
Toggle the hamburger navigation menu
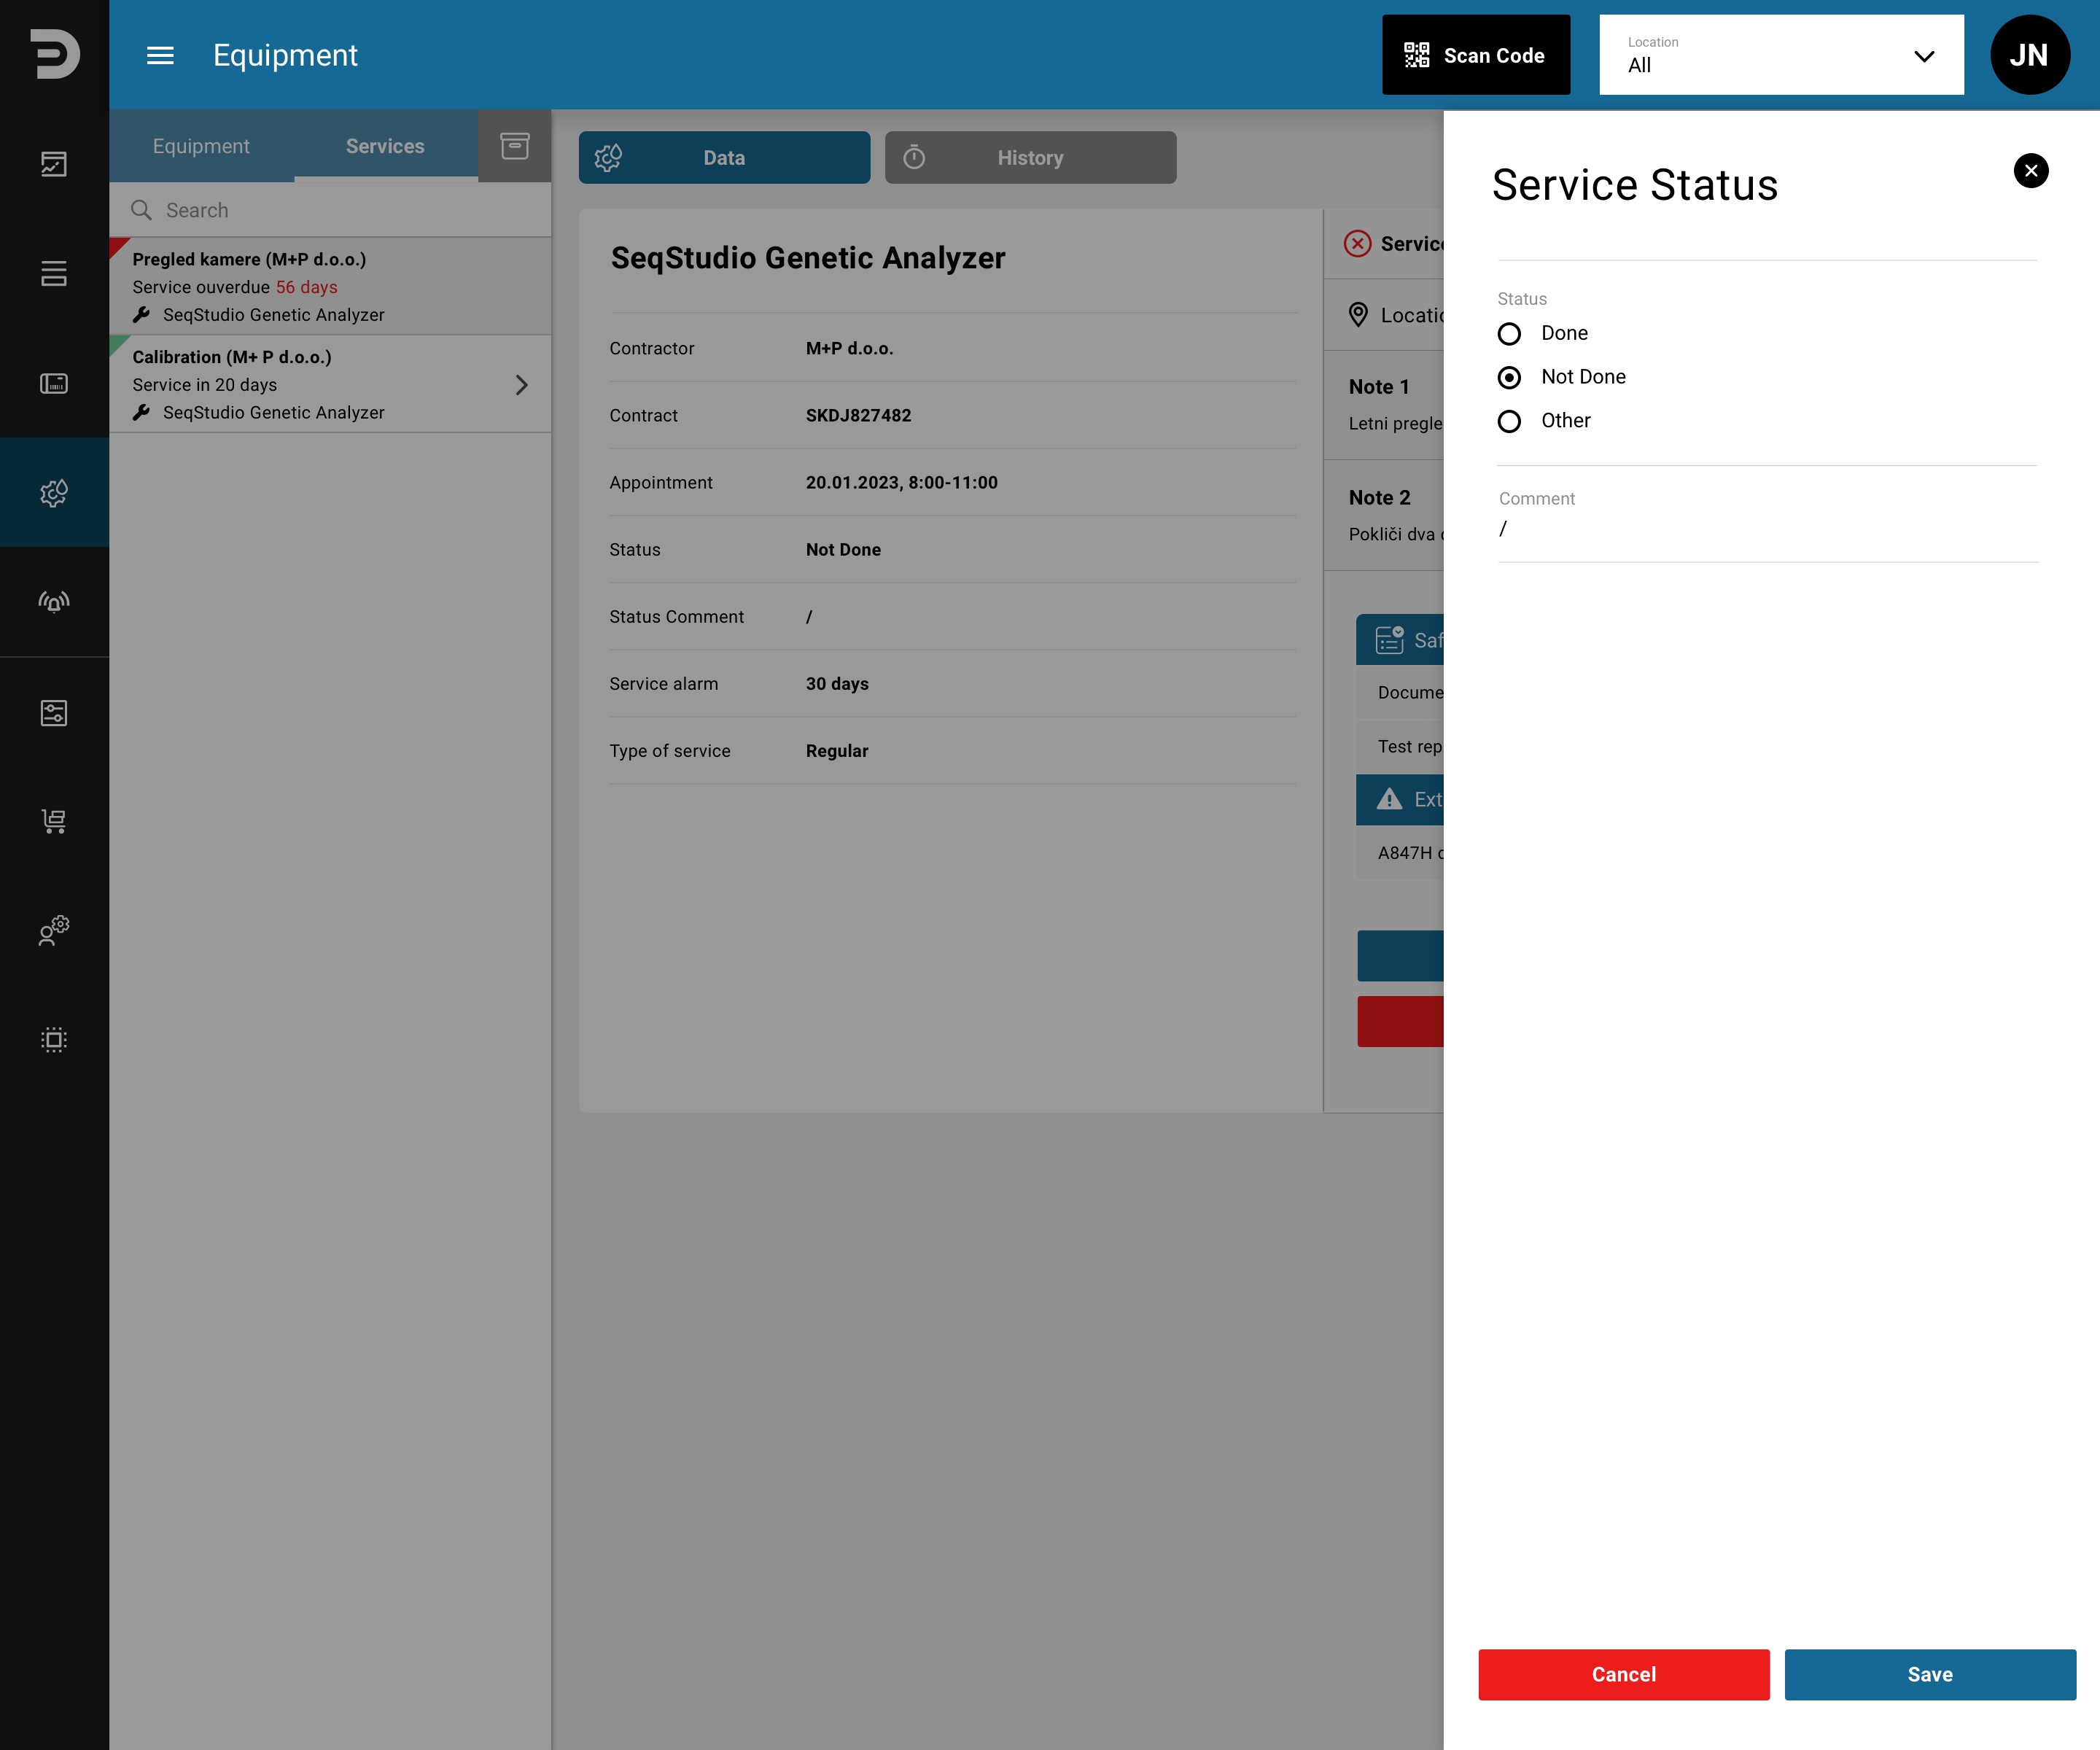pyautogui.click(x=160, y=55)
